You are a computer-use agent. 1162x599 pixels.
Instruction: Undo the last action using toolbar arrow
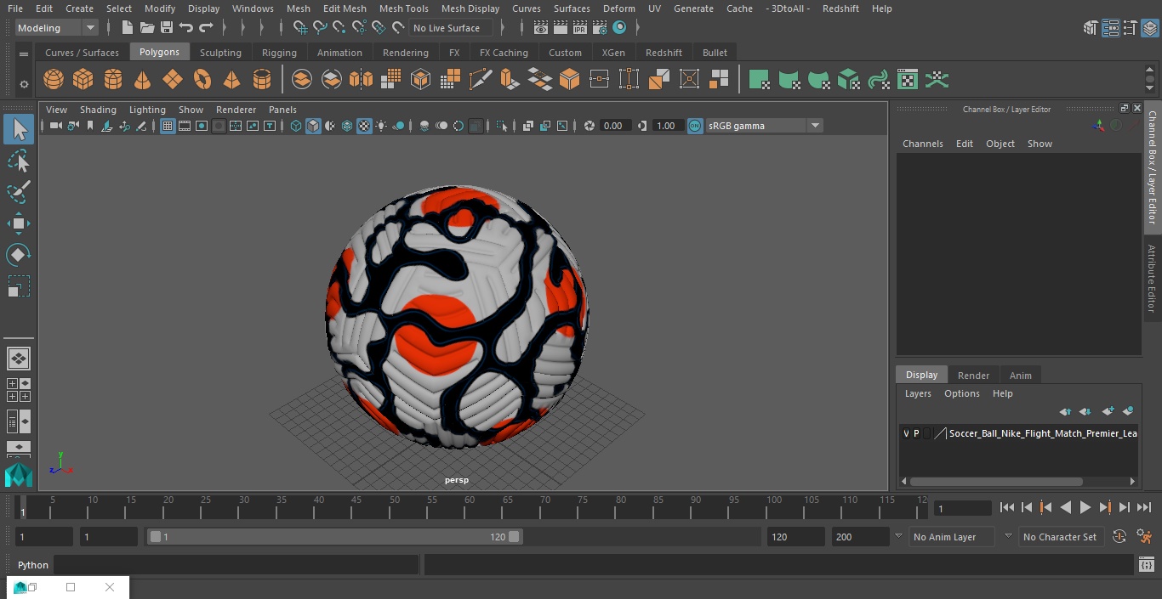tap(186, 28)
